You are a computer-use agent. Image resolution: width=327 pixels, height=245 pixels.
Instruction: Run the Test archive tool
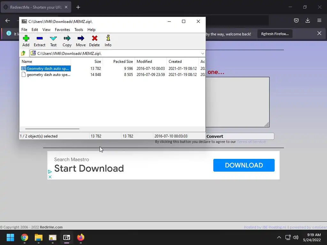pyautogui.click(x=53, y=41)
